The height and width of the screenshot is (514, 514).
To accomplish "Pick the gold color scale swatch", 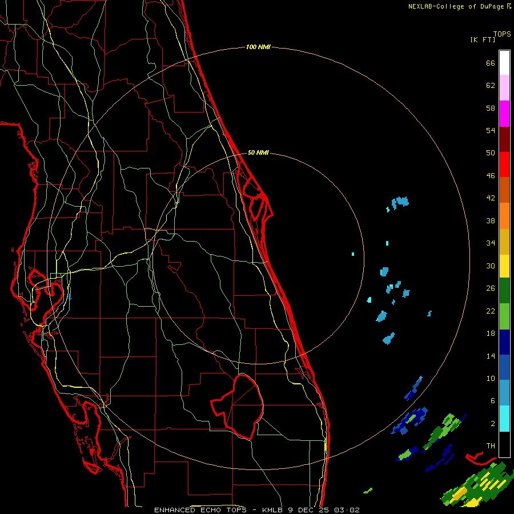I will point(504,242).
